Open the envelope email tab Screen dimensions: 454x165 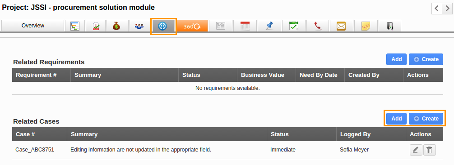click(x=341, y=26)
